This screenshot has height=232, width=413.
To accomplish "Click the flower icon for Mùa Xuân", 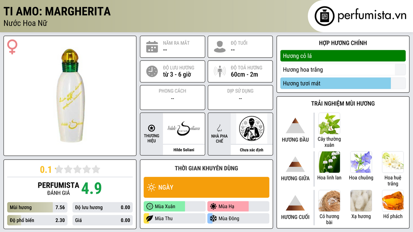I will (150, 207).
